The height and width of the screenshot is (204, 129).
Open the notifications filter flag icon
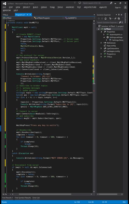coord(75,3)
